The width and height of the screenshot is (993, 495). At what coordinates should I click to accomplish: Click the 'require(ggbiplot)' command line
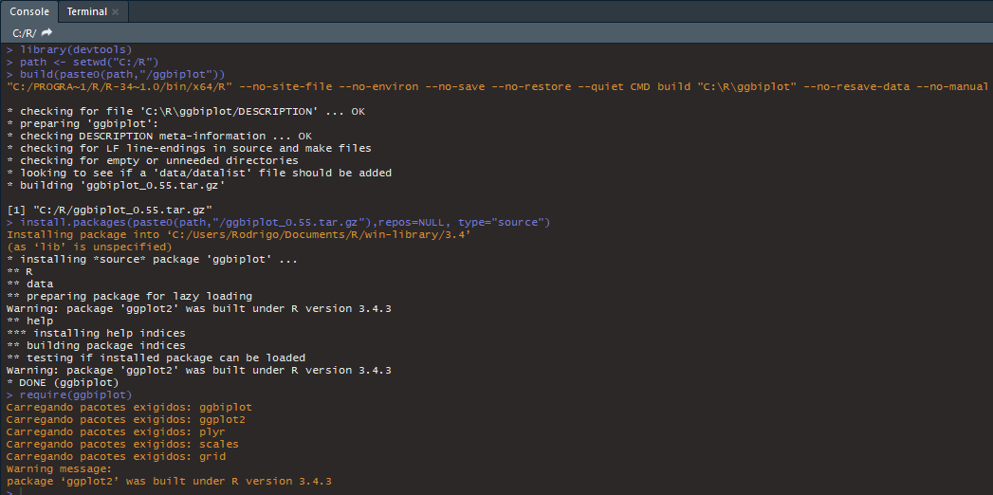pos(69,395)
